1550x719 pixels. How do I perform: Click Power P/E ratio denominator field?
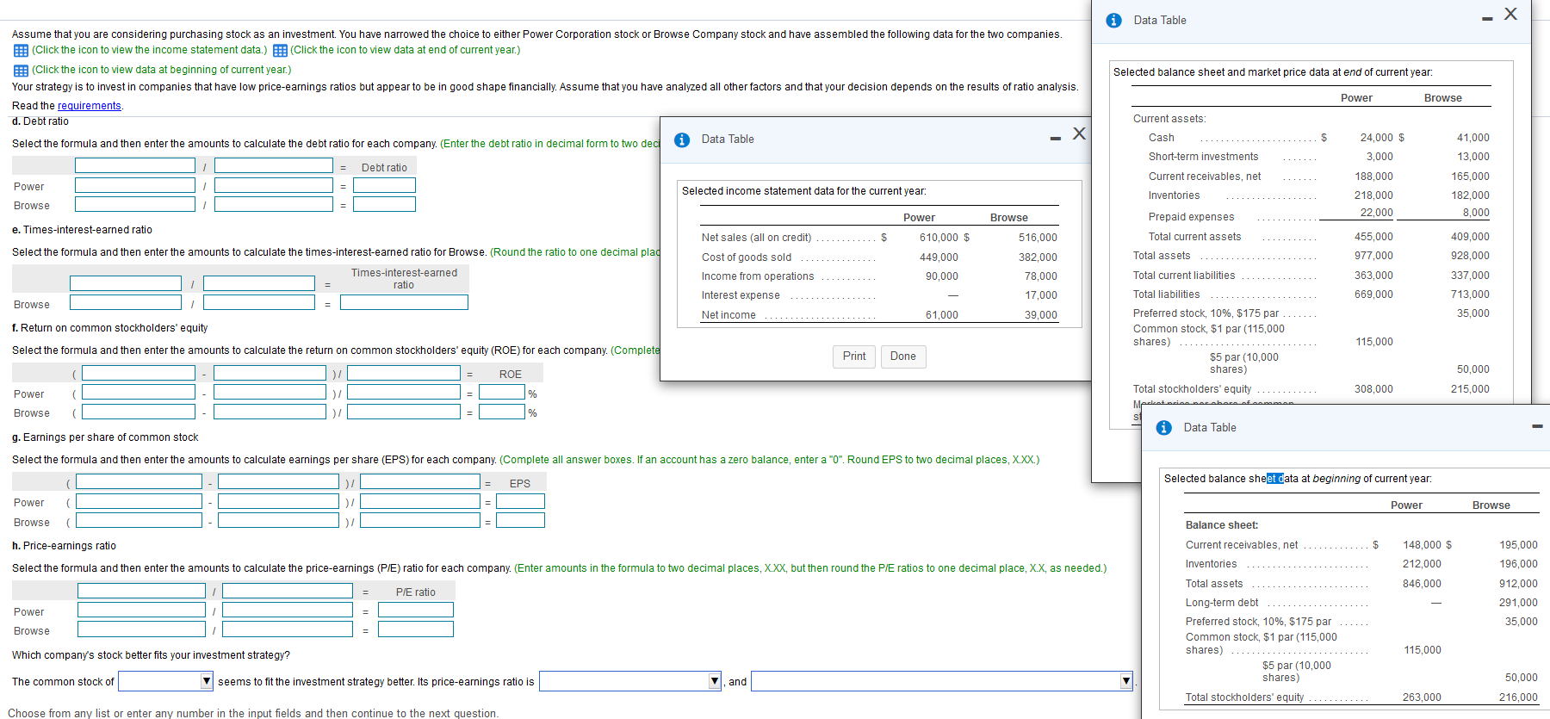[288, 610]
